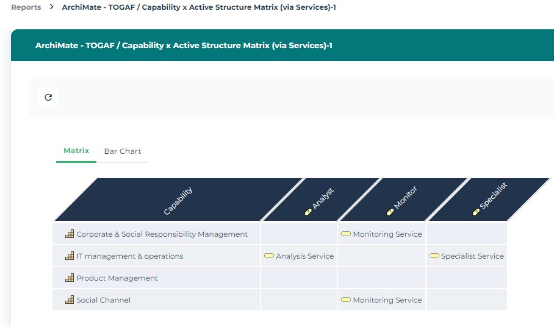Click role icon in Specialist column header

476,212
